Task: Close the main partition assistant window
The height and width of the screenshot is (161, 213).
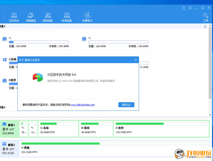Action: tap(209, 8)
